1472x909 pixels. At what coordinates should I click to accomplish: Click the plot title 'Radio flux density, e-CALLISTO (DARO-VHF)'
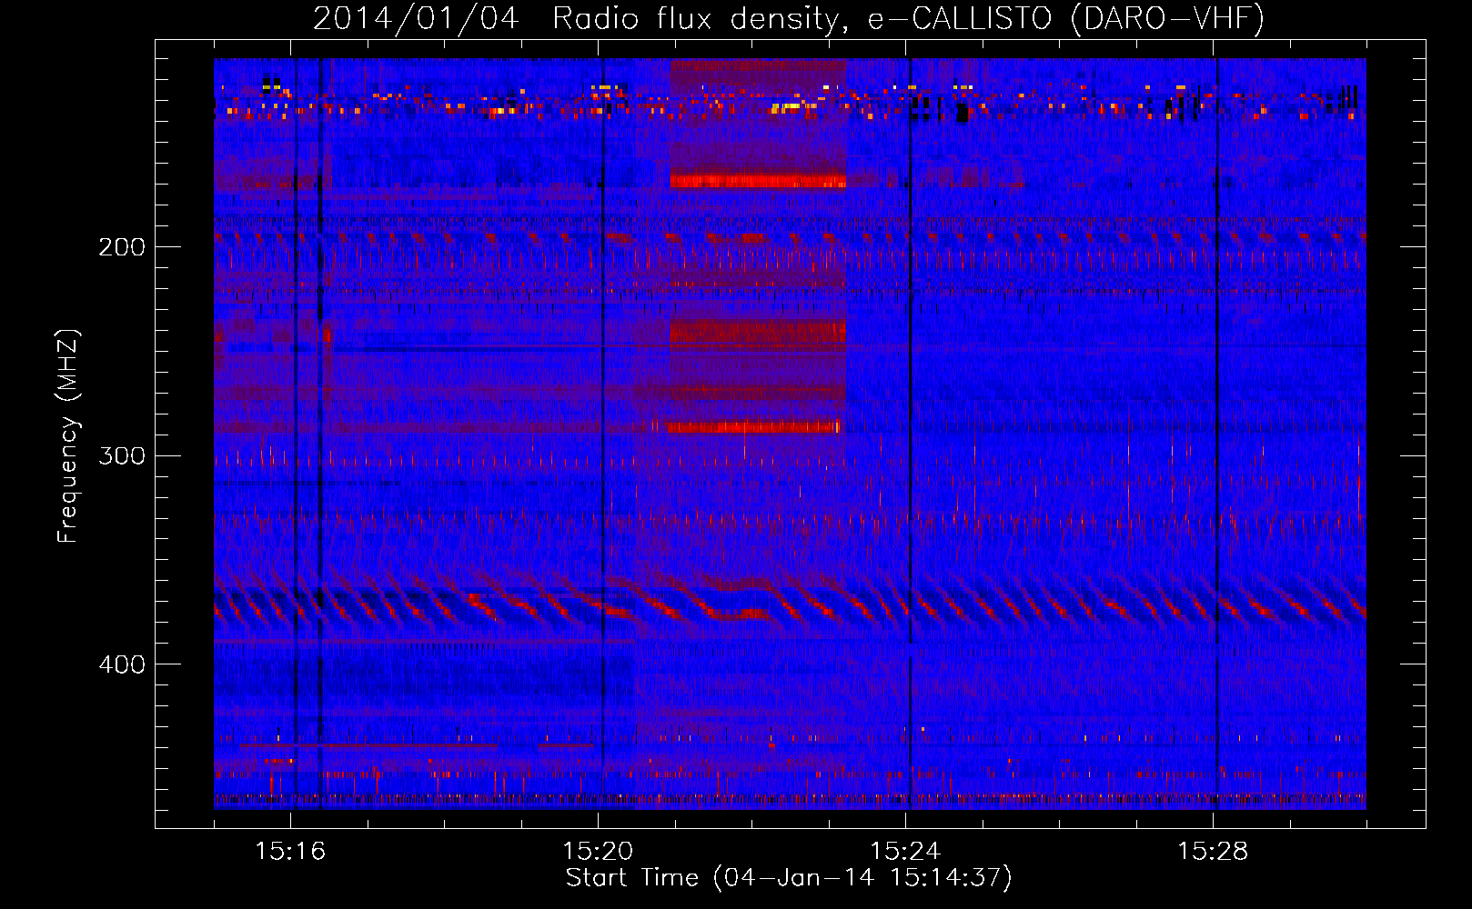[909, 19]
